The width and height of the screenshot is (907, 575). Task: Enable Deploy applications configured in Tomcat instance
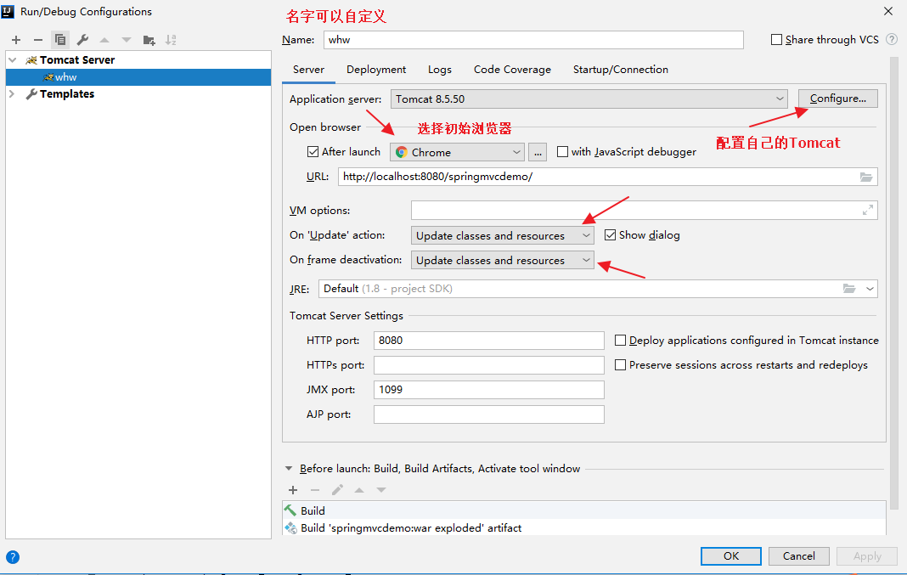pyautogui.click(x=620, y=340)
